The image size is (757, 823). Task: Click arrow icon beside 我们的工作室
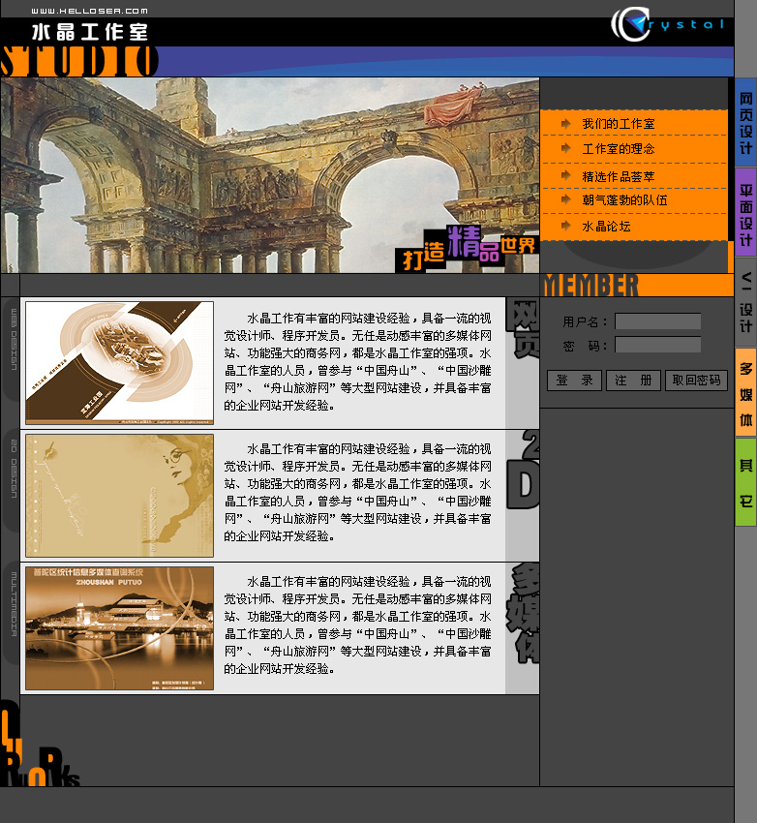565,124
